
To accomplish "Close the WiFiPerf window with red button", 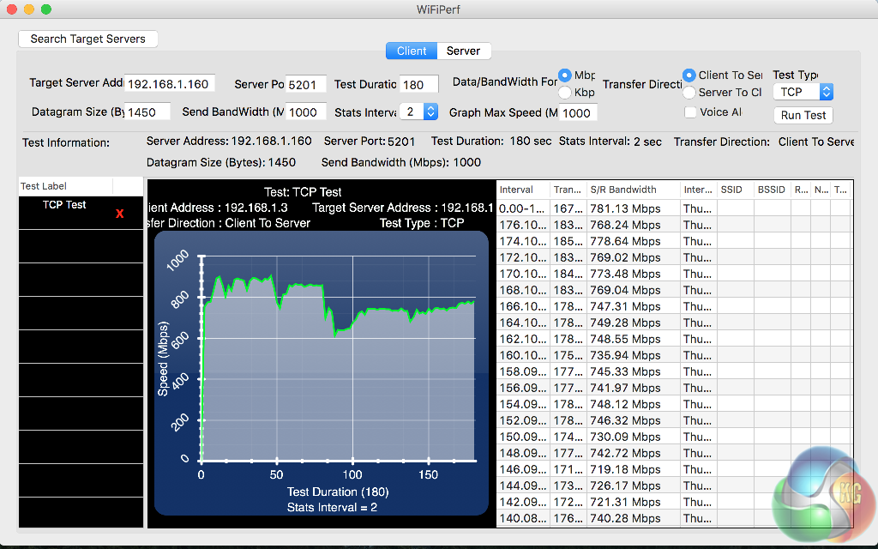I will click(11, 9).
